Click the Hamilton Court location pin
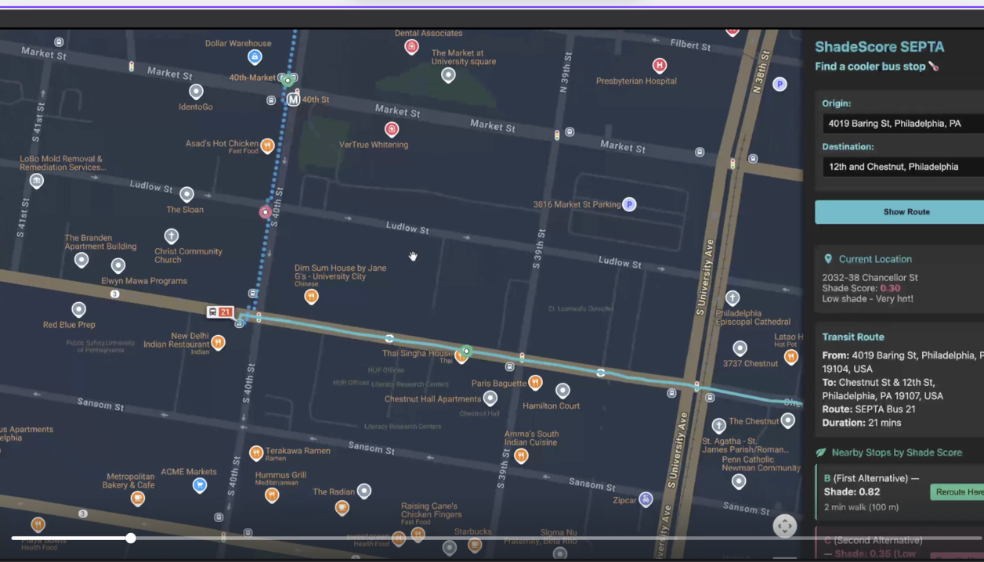The width and height of the screenshot is (984, 562). (x=563, y=391)
